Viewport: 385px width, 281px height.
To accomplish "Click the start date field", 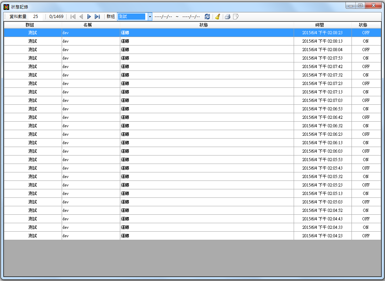I will pos(163,17).
